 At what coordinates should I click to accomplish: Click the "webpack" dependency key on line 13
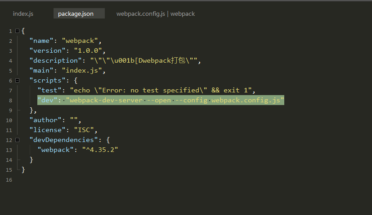click(55, 150)
